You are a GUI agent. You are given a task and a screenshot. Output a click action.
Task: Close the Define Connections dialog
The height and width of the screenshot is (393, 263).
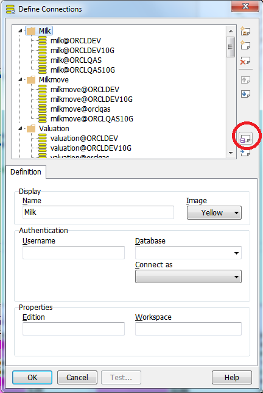pos(245,6)
